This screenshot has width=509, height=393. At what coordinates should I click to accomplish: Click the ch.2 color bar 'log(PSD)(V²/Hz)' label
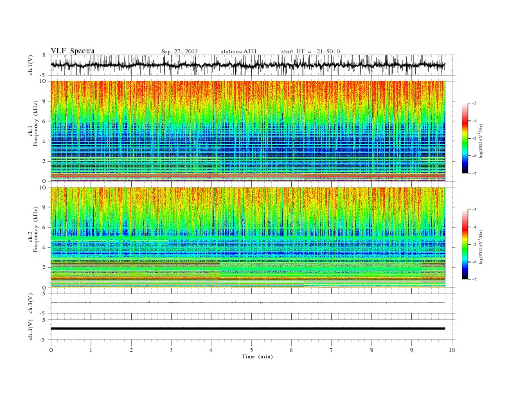point(481,247)
